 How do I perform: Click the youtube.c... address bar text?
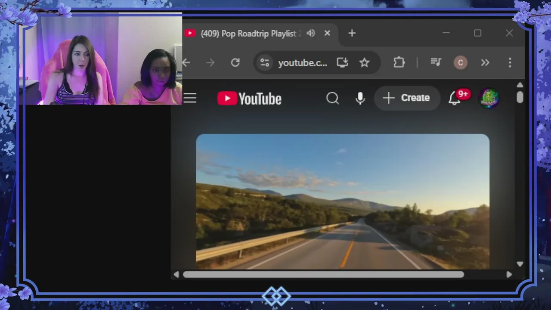[303, 63]
